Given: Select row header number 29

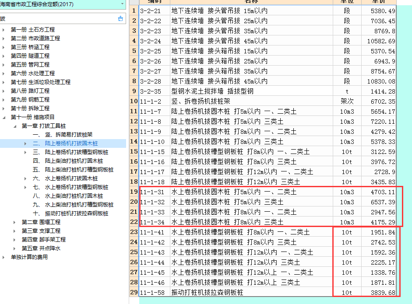Looking at the screenshot, I should pyautogui.click(x=134, y=293).
